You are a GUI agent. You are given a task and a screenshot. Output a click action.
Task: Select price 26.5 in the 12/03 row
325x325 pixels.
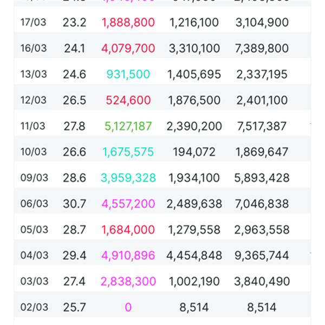point(74,100)
